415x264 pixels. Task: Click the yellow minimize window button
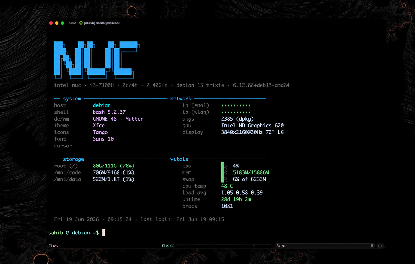point(57,23)
